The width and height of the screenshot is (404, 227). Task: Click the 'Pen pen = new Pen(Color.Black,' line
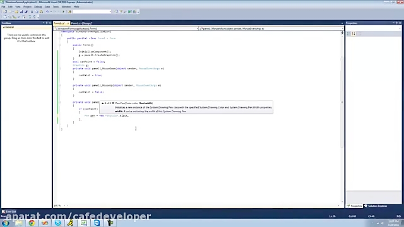point(106,116)
